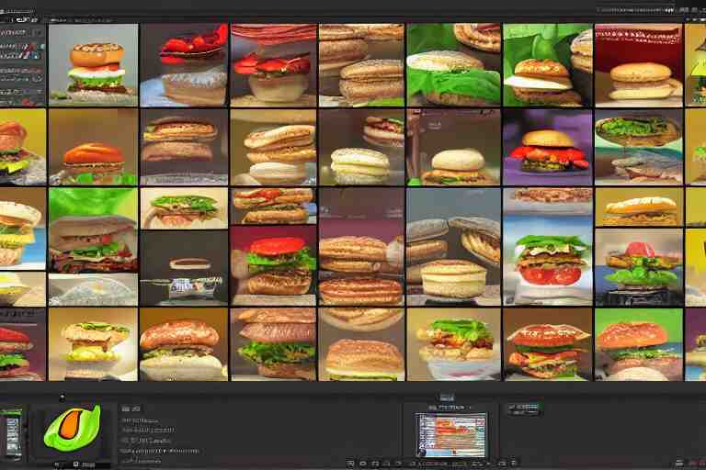Screen dimensions: 706x470
Task: Click the last icon in the bottom-right corner
Action: [x=693, y=463]
